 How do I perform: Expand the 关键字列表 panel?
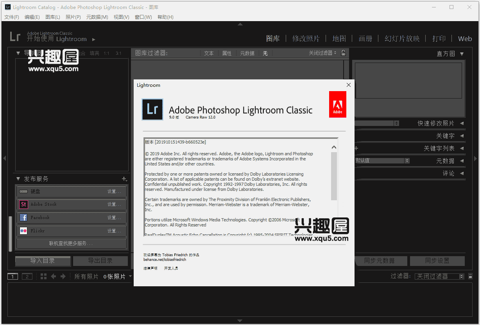point(462,148)
